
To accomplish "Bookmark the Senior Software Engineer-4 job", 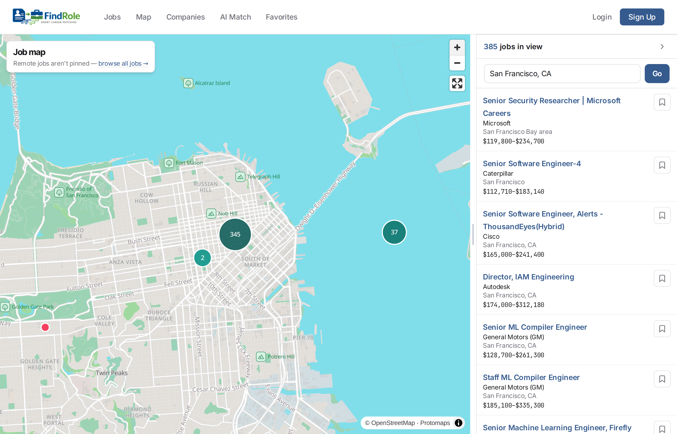I will coord(662,165).
